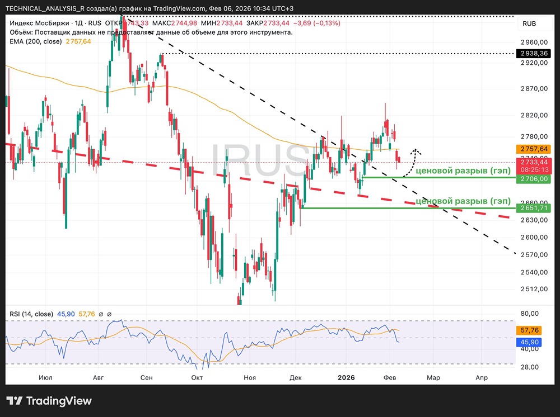This screenshot has width=560, height=417.
Task: Click the Июл label on time axis
Action: [x=45, y=377]
